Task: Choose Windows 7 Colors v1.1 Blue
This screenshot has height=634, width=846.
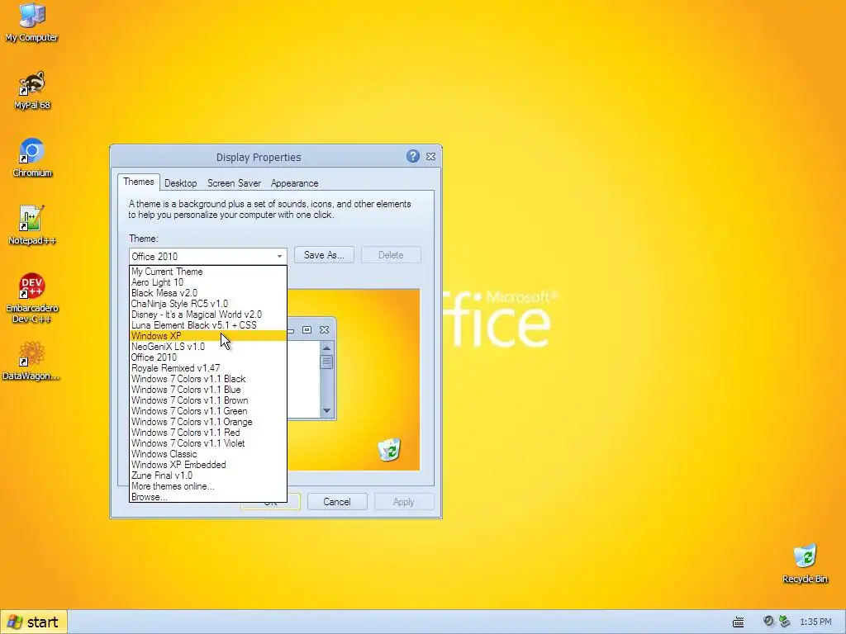Action: pyautogui.click(x=207, y=390)
